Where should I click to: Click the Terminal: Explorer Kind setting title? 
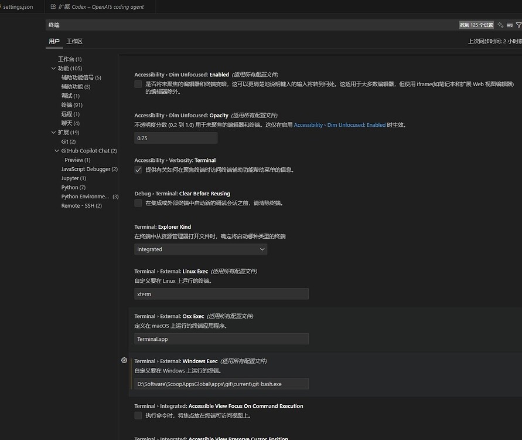pos(162,226)
